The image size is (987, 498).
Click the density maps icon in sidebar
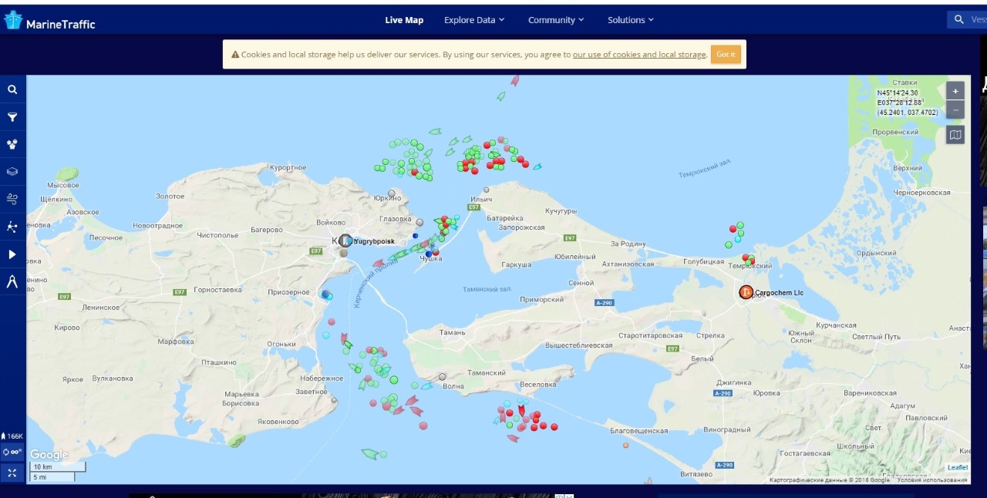tap(12, 227)
